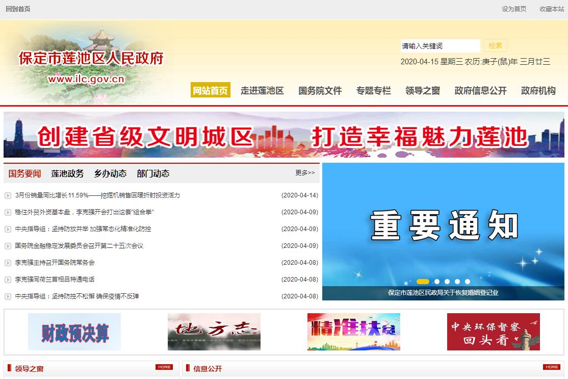The height and width of the screenshot is (379, 568).
Task: Jump to the last carousel slide dot
Action: pyautogui.click(x=468, y=282)
